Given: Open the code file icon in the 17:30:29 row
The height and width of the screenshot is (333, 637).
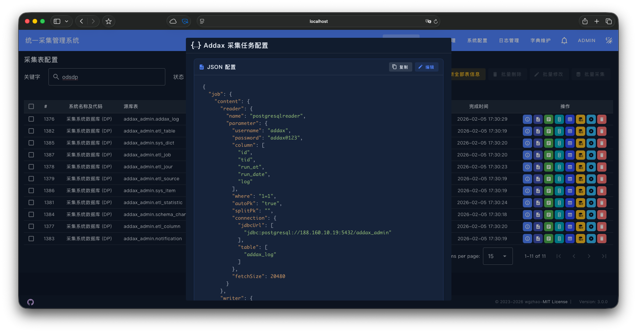Looking at the screenshot, I should (x=538, y=119).
